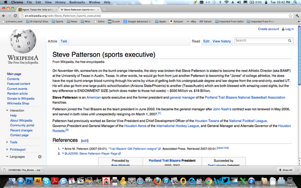Screen dimensions: 301x188
Task: Reload the page with the refresh icon
Action: tap(15, 16)
